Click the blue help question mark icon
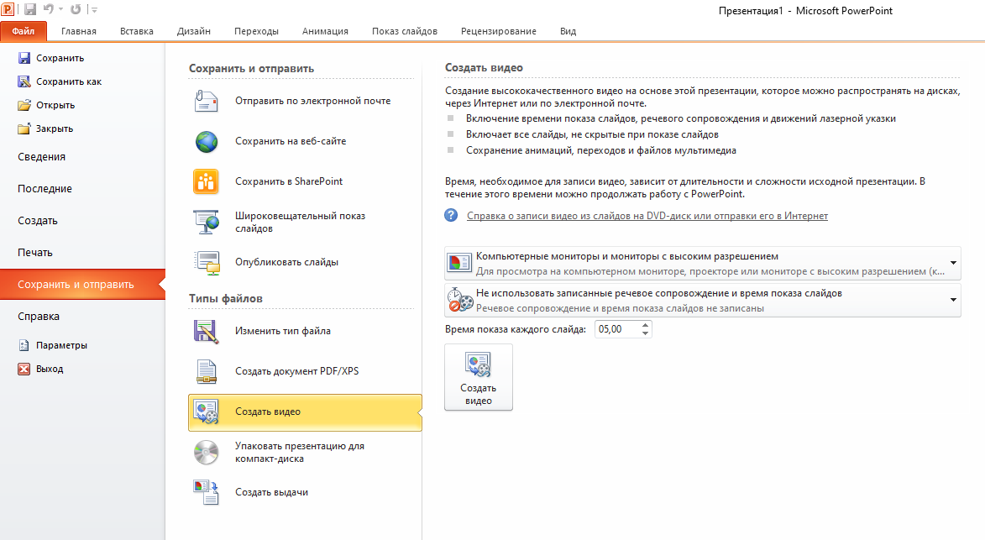Screen dimensions: 985x540 point(451,215)
